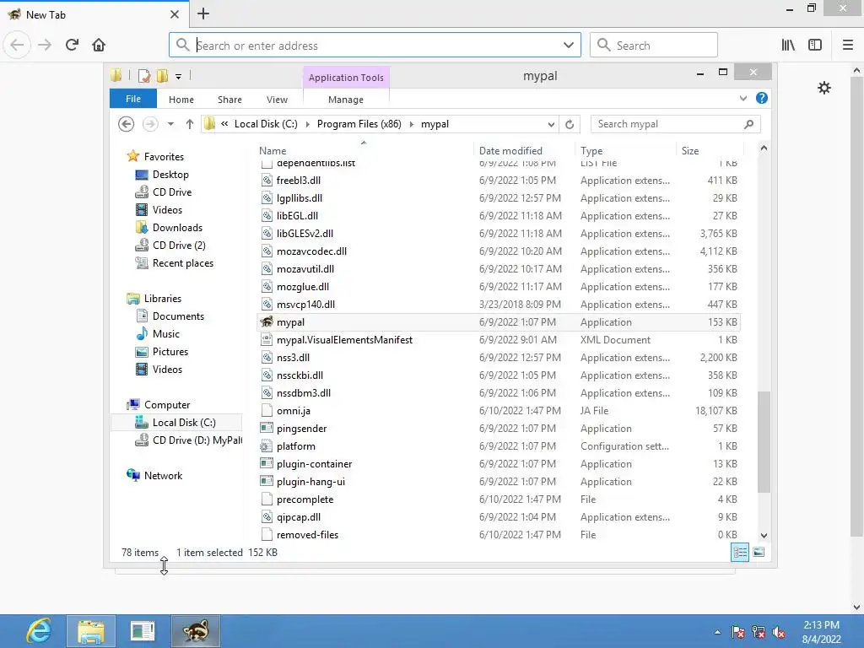Select Downloads in Favorites
Viewport: 864px width, 648px height.
(x=177, y=228)
